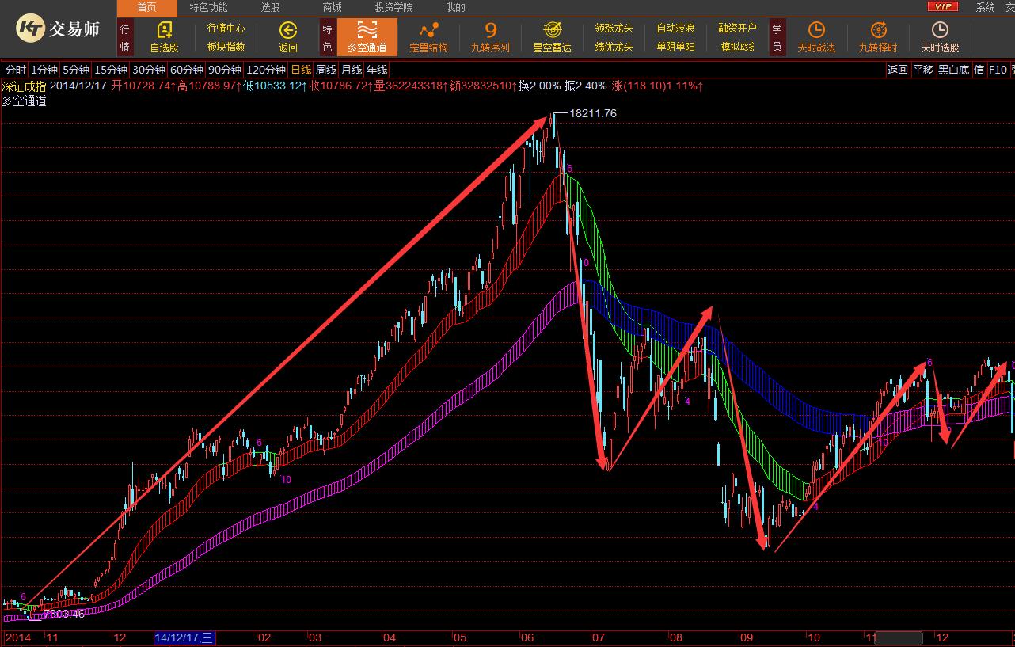
Task: Open F10 company information
Action: coord(998,70)
